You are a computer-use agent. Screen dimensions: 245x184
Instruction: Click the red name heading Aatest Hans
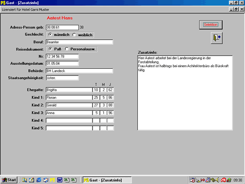coord(60,18)
